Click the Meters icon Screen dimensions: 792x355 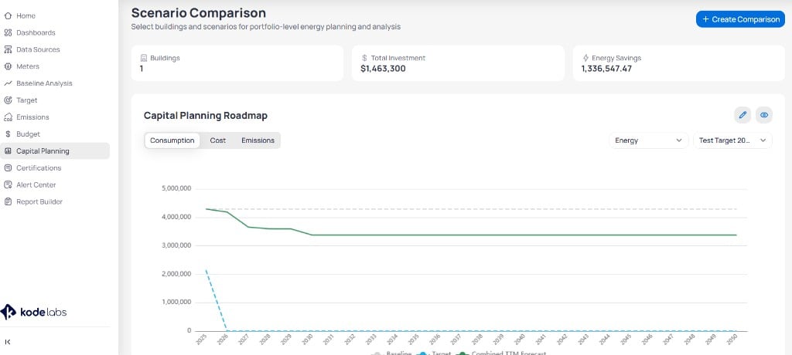(8, 66)
